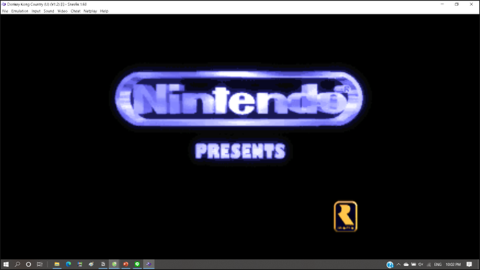Open the Cheat menu
This screenshot has height=270, width=480.
(75, 11)
